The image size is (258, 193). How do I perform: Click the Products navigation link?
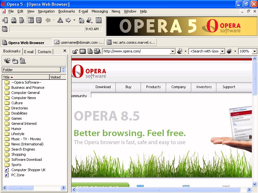154,87
